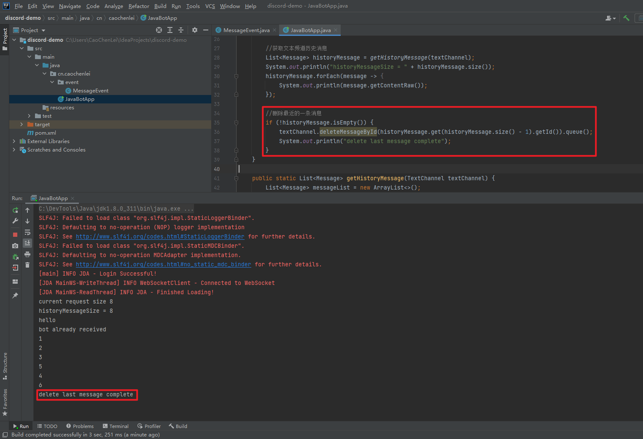This screenshot has height=439, width=643.
Task: Select resources folder in project tree
Action: click(58, 108)
